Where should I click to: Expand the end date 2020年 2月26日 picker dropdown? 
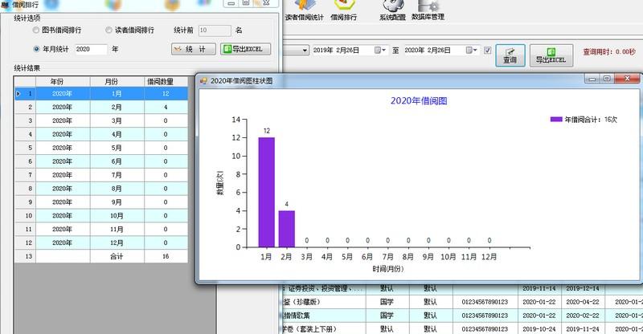pyautogui.click(x=472, y=50)
